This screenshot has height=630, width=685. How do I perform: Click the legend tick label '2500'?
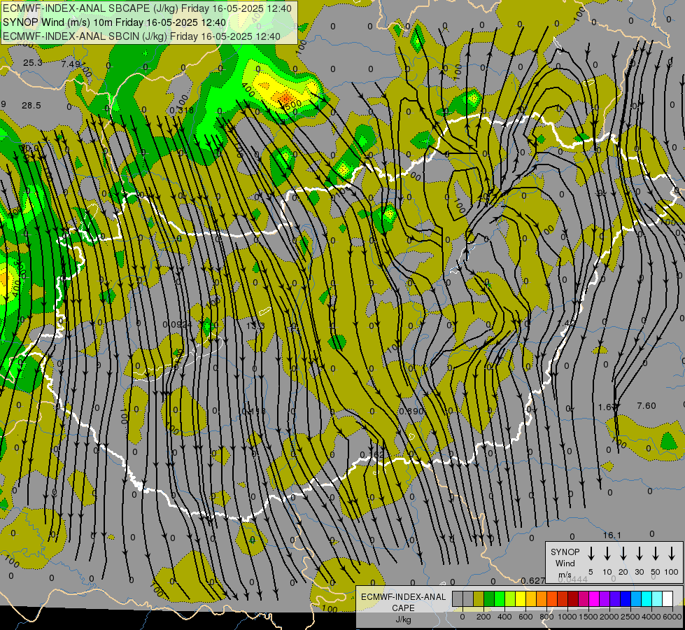[630, 617]
